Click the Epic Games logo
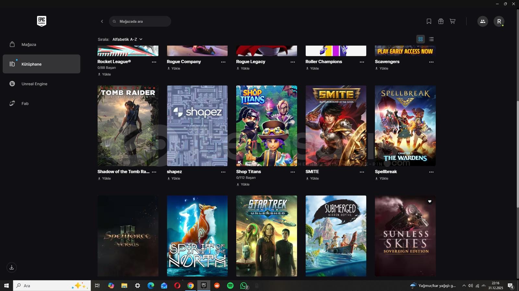 click(42, 21)
